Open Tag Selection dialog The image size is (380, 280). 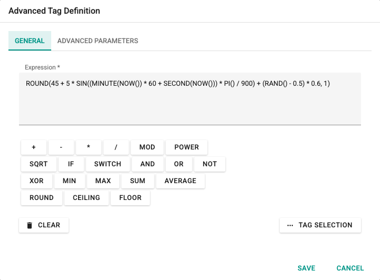320,225
